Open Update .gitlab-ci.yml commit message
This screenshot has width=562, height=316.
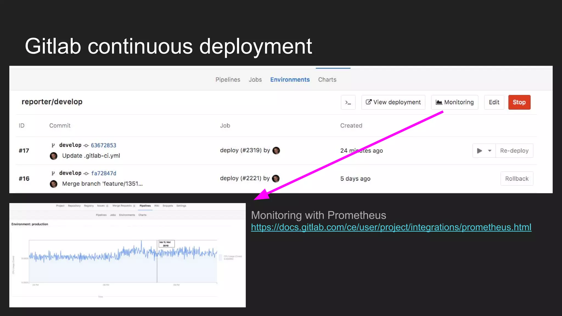[x=91, y=156]
